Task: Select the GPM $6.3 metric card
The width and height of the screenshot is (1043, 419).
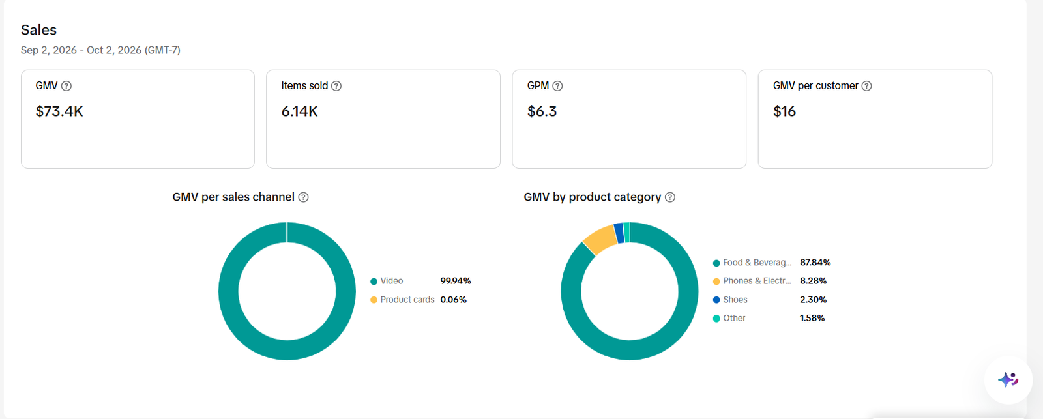Action: [x=629, y=119]
